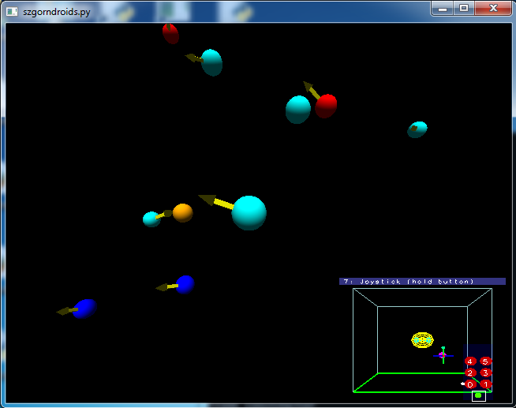Click the half-visible red sphere at top edge
This screenshot has width=516, height=408.
pos(170,33)
